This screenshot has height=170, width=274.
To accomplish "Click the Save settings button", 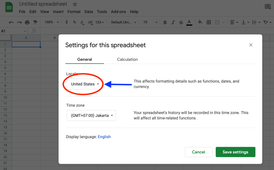I will pyautogui.click(x=235, y=152).
